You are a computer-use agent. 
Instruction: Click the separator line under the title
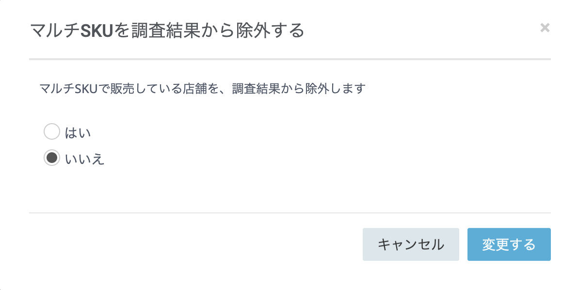[x=289, y=59]
